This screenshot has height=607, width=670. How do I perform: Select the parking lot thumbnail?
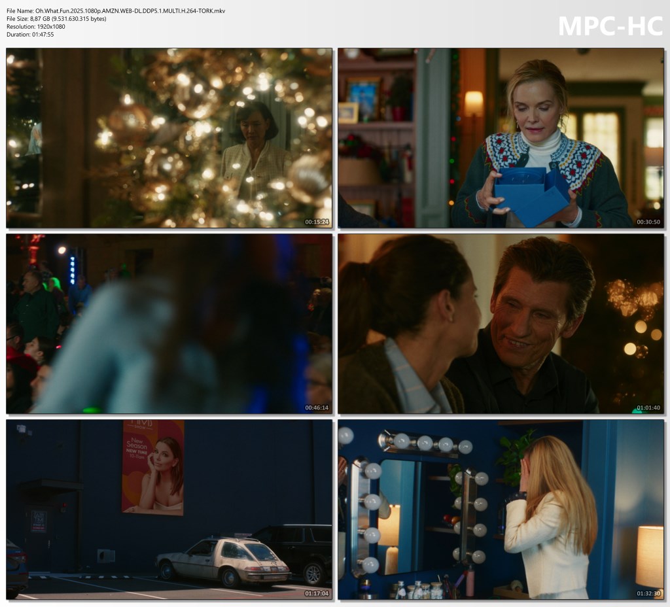tap(169, 510)
